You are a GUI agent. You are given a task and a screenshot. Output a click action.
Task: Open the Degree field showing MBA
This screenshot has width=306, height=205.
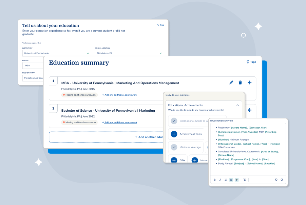point(33,66)
